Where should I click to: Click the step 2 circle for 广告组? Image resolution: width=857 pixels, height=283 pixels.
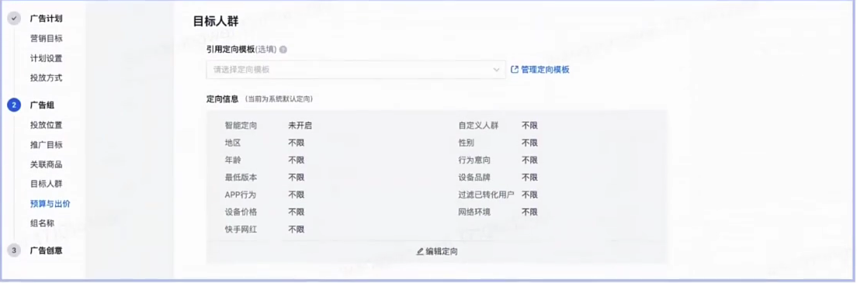point(14,105)
